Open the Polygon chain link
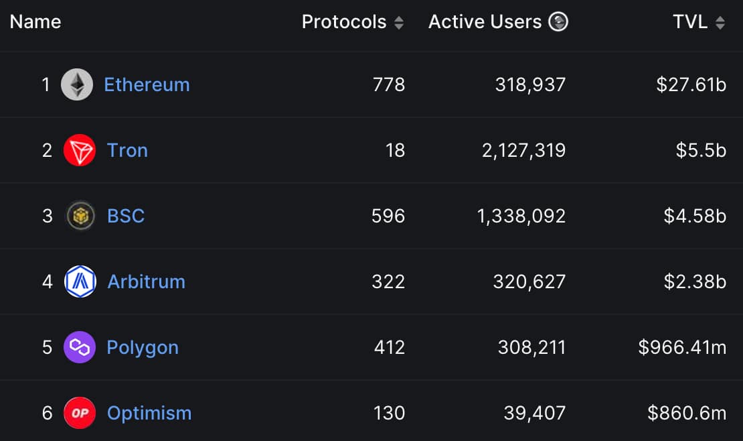The image size is (743, 441). tap(142, 347)
